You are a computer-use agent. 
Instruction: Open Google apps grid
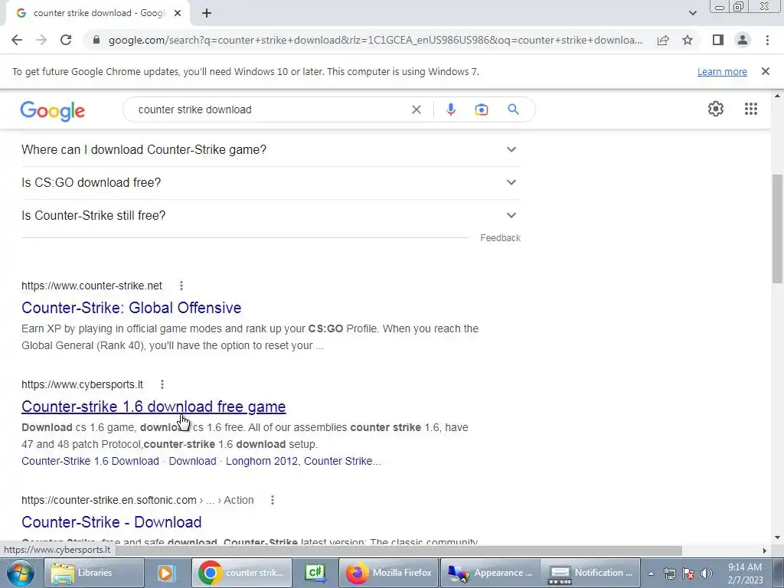(x=751, y=109)
